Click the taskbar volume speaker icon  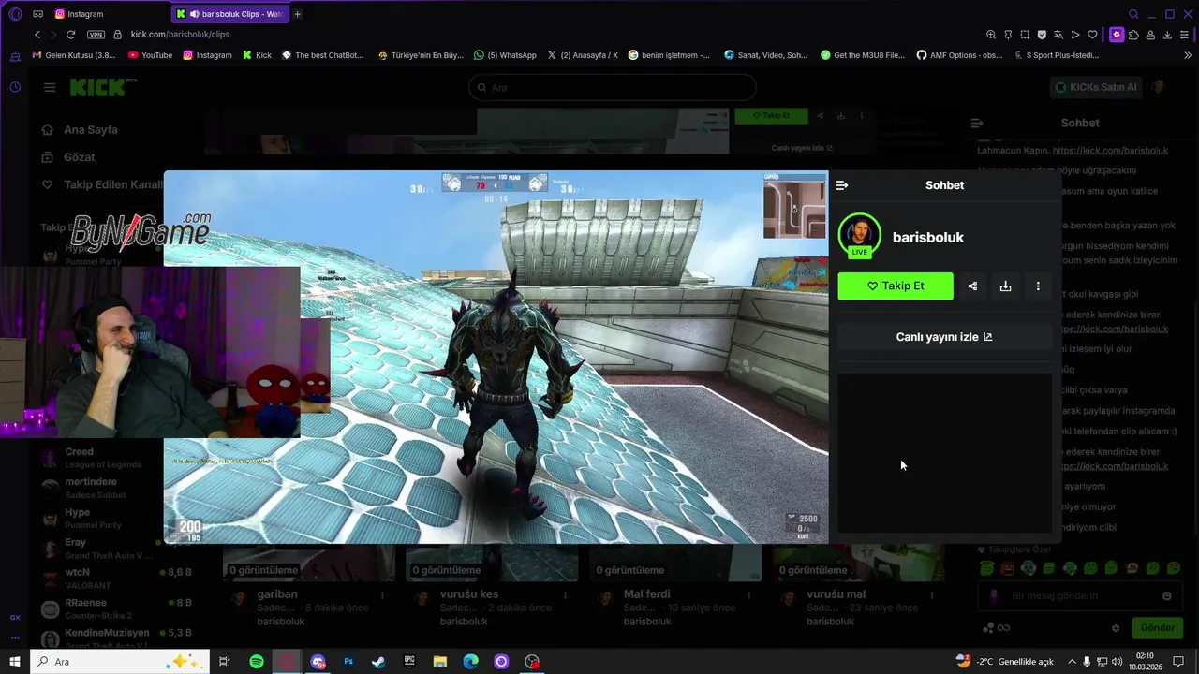[x=1118, y=662]
